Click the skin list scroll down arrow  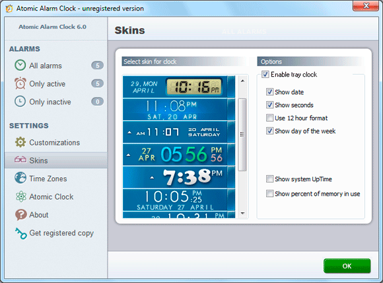point(242,214)
